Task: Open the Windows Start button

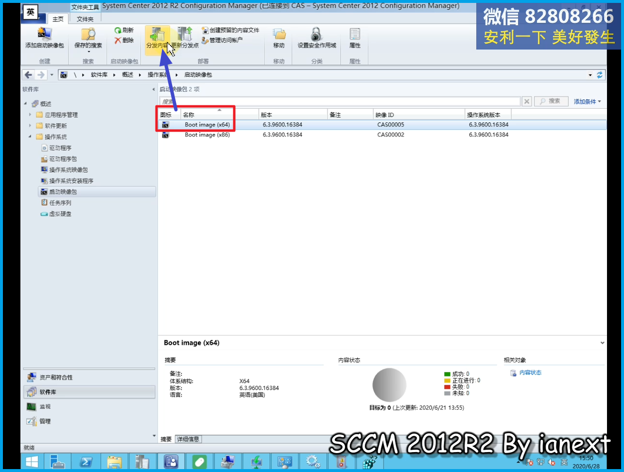Action: (32, 461)
